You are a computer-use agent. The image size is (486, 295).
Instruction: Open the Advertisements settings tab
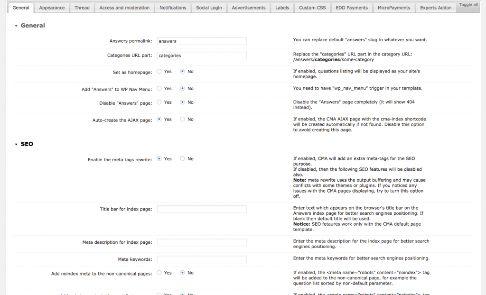[x=248, y=8]
